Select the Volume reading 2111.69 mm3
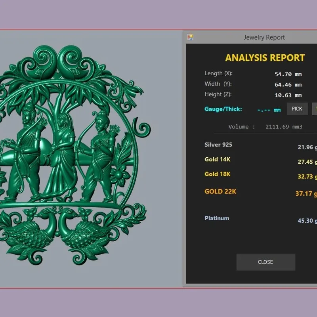Image resolution: width=317 pixels, height=317 pixels. coord(284,127)
